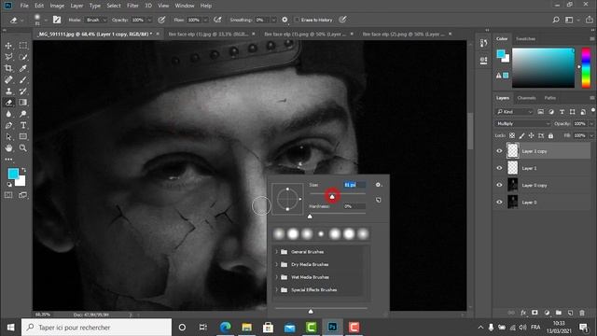Screen dimensions: 597x336
Task: Open brush picker settings gear
Action: click(x=378, y=185)
